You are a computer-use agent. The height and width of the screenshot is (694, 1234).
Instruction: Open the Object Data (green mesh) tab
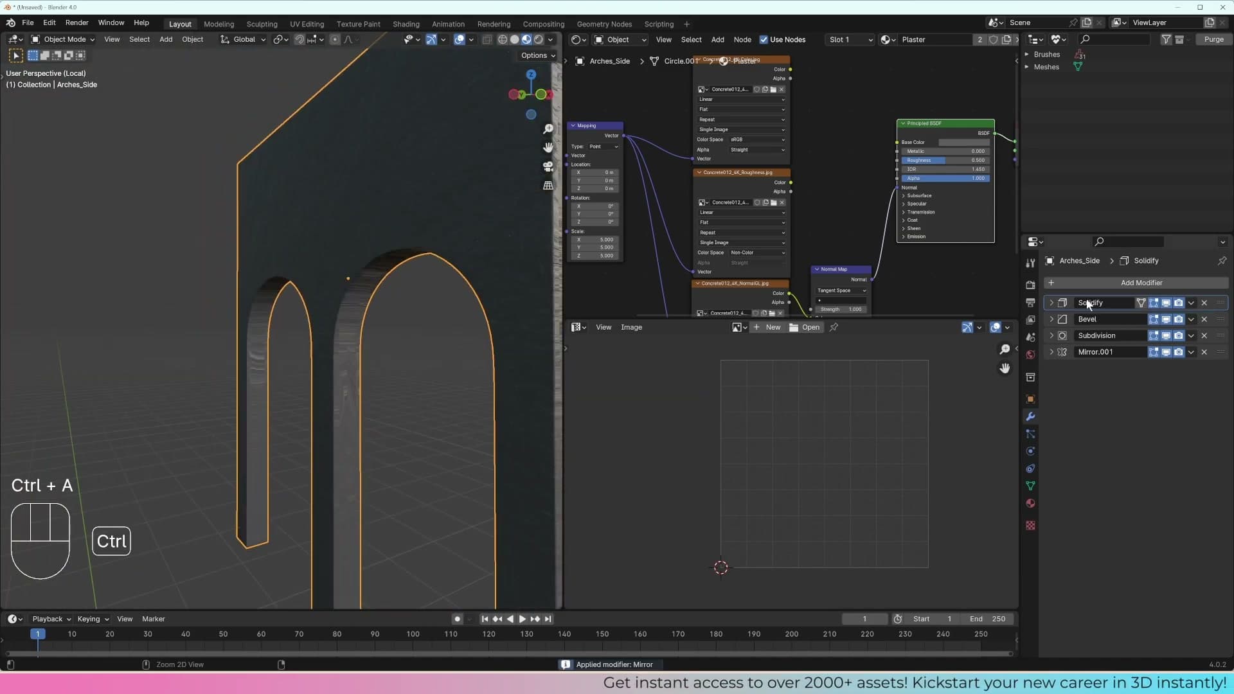click(1030, 486)
